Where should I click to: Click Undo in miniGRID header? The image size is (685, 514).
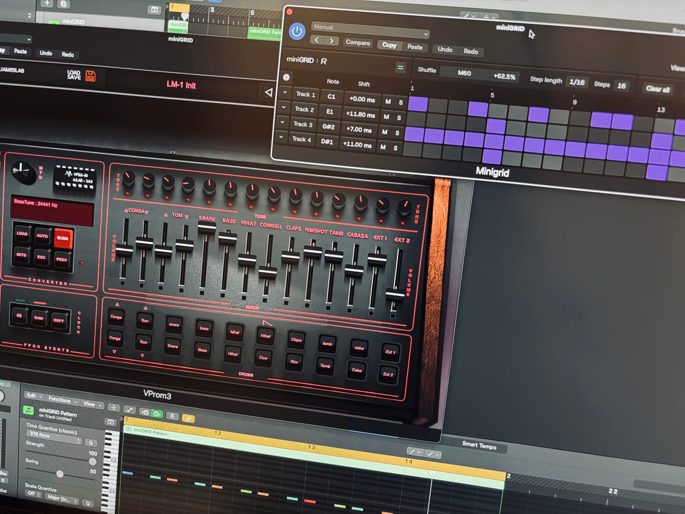(x=445, y=49)
